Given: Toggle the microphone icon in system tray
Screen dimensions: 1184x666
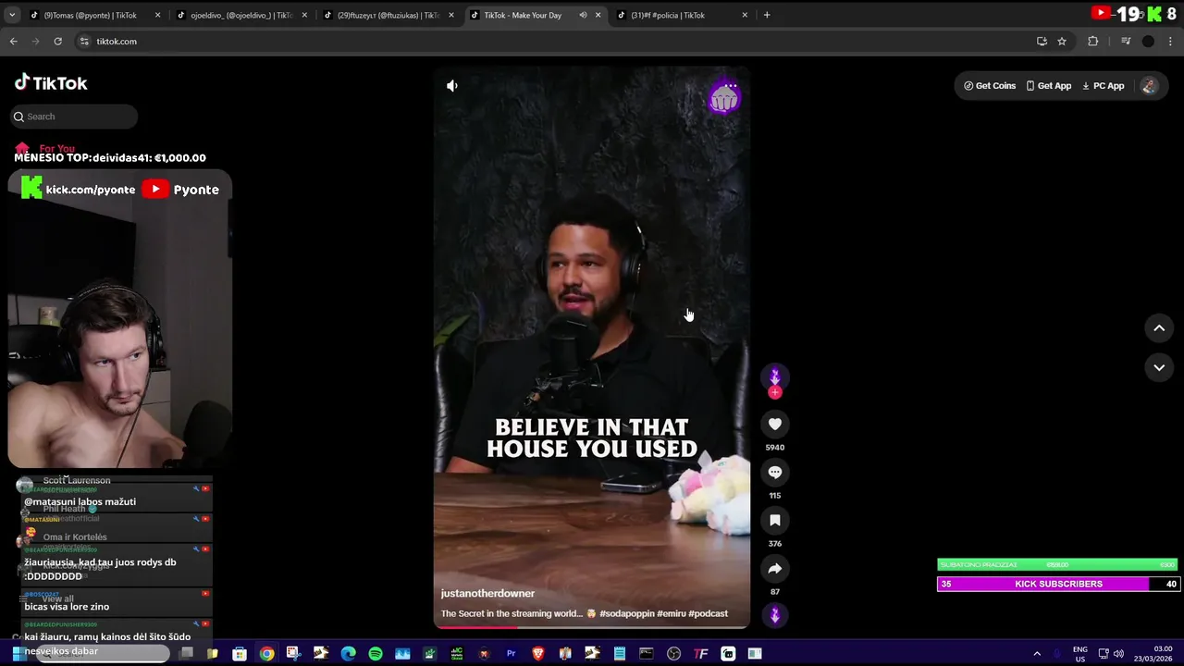Looking at the screenshot, I should click(1058, 654).
